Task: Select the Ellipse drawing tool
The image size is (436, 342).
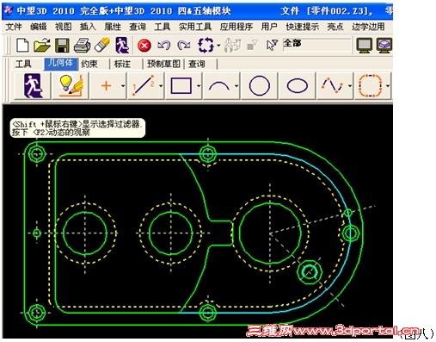Action: [298, 85]
